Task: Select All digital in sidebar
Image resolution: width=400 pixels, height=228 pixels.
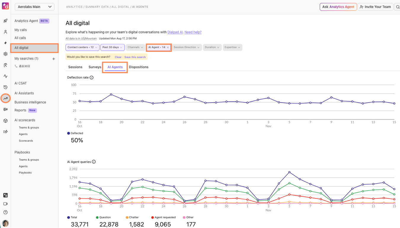Action: [x=34, y=48]
